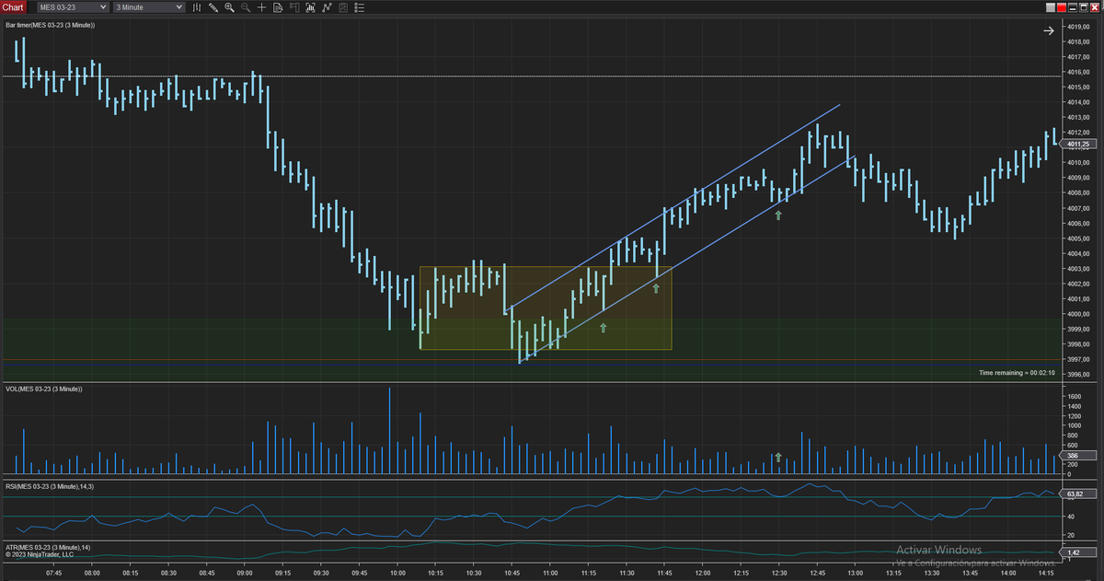Screen dimensions: 1104x581
Task: Click the 07:45 time axis label
Action: pos(54,573)
